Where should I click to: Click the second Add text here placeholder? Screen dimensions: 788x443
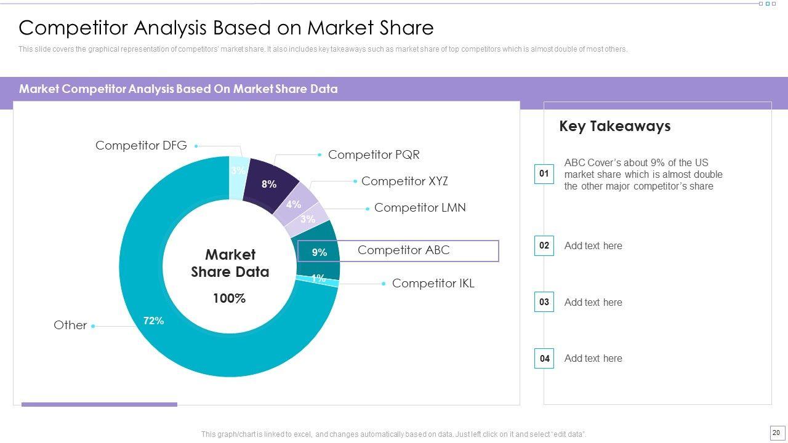point(593,302)
